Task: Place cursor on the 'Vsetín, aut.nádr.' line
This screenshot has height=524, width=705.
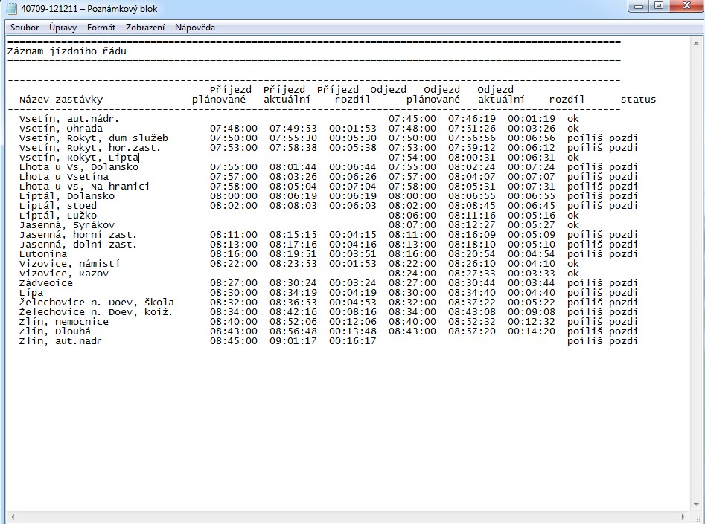Action: click(68, 119)
